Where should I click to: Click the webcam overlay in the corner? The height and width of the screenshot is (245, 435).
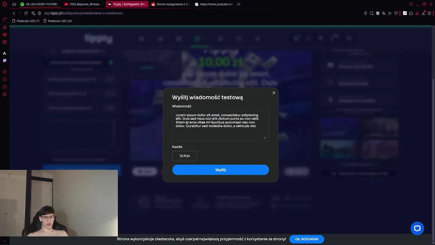pyautogui.click(x=59, y=203)
